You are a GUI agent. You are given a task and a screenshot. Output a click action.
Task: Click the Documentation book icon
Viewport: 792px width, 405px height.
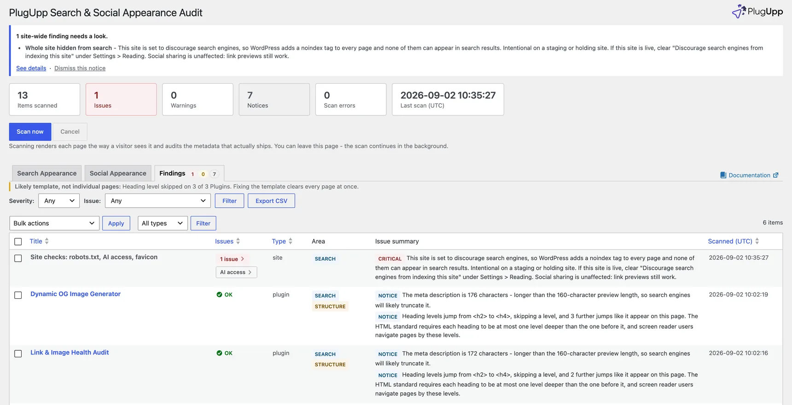click(723, 175)
